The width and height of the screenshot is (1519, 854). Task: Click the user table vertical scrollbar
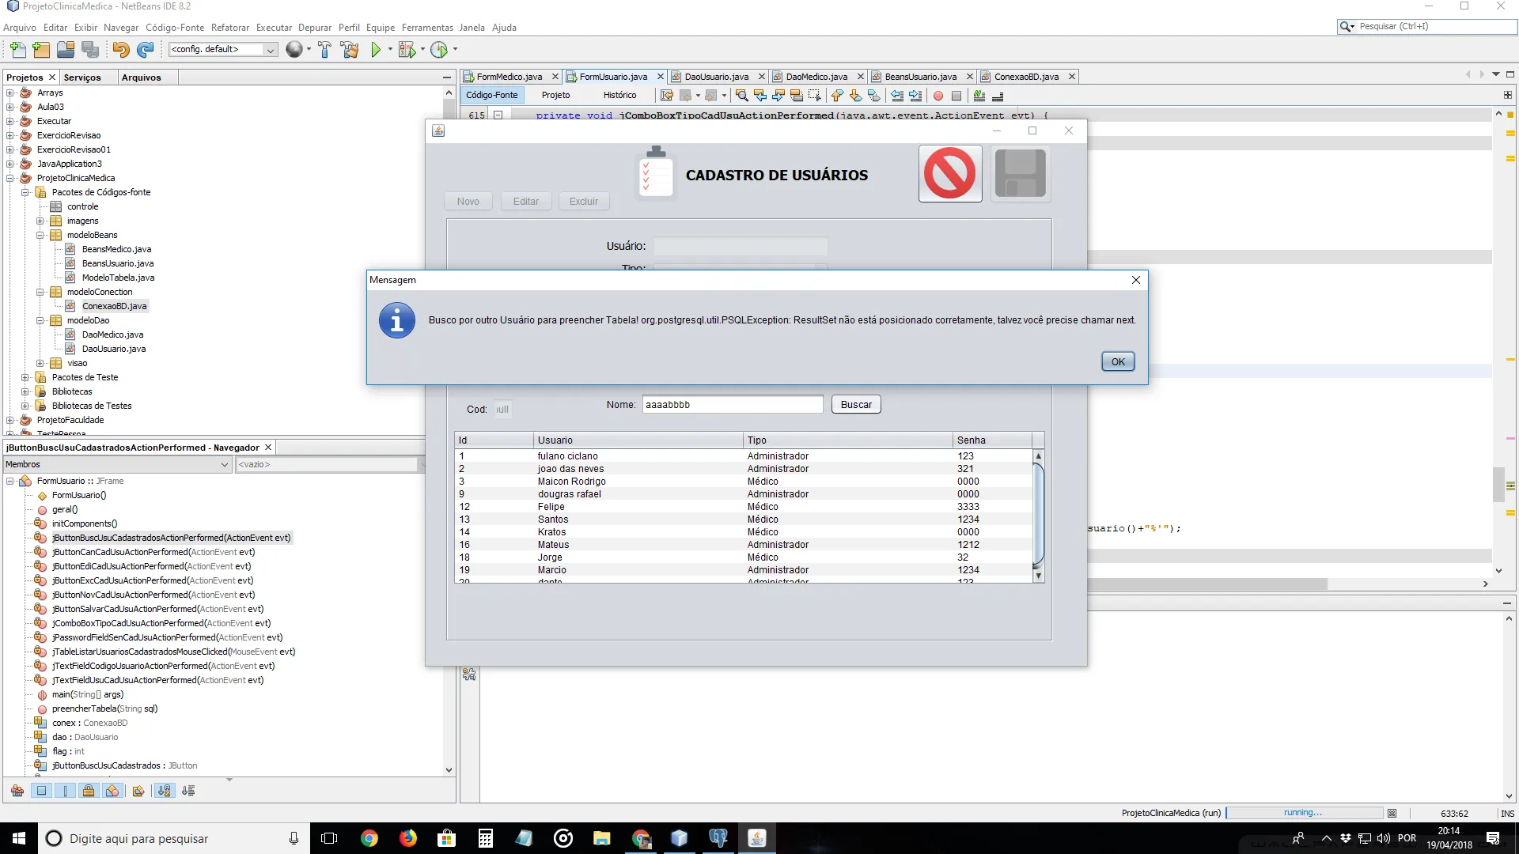[1038, 514]
